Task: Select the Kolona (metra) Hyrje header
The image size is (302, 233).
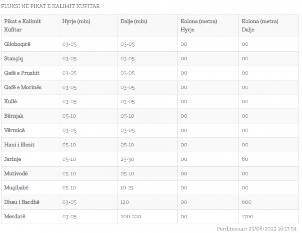Action: tap(198, 25)
